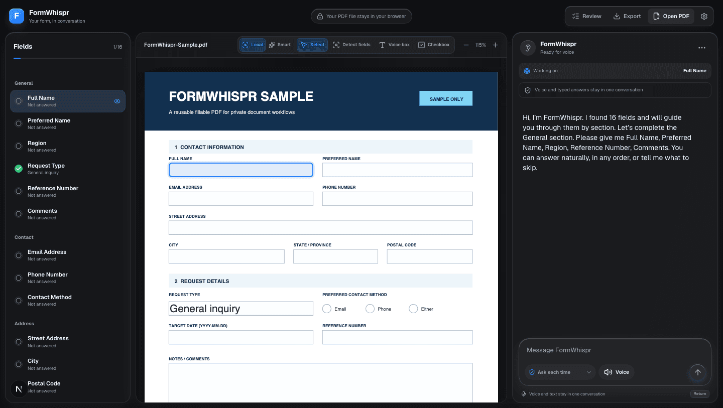Viewport: 723px width, 408px height.
Task: Click the FormWhispr logo icon
Action: click(x=17, y=16)
